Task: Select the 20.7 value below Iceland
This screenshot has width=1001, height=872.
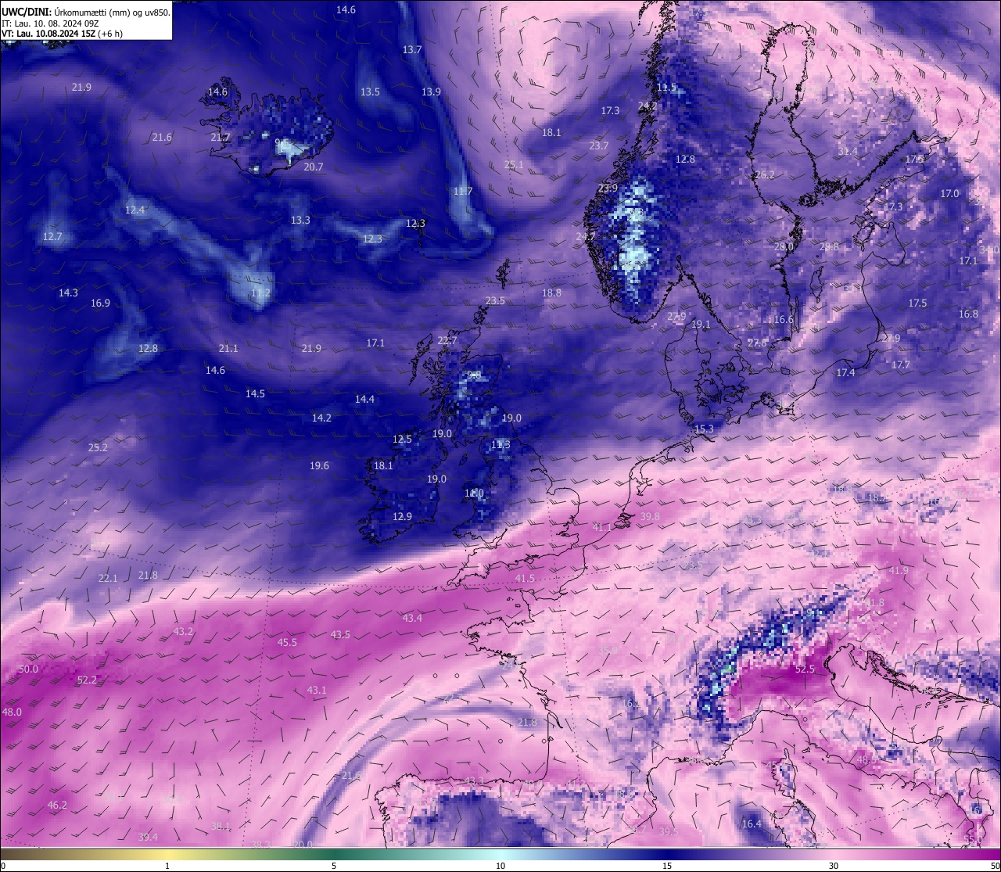Action: [314, 167]
